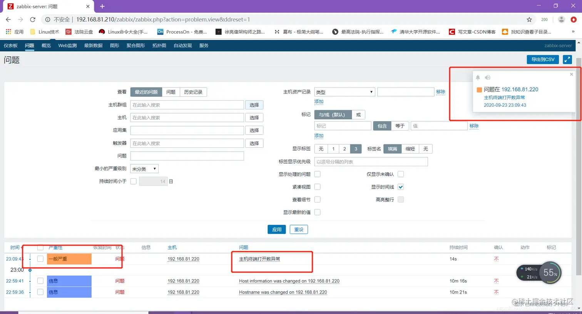The height and width of the screenshot is (314, 582).
Task: Open the 仪表板 menu
Action: (11, 45)
